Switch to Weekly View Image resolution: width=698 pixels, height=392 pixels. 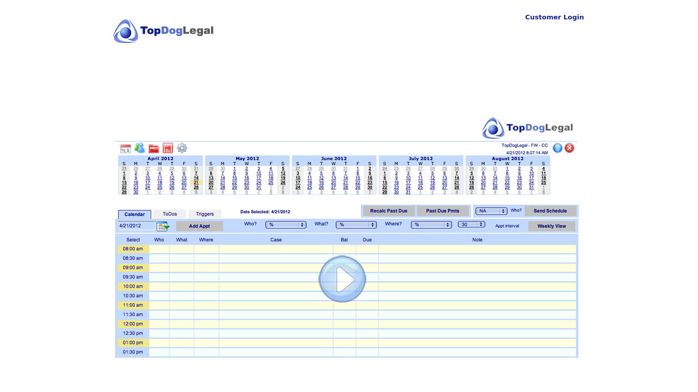tap(552, 226)
